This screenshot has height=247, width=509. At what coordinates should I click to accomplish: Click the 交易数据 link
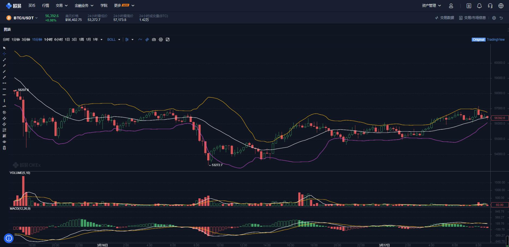pos(445,18)
